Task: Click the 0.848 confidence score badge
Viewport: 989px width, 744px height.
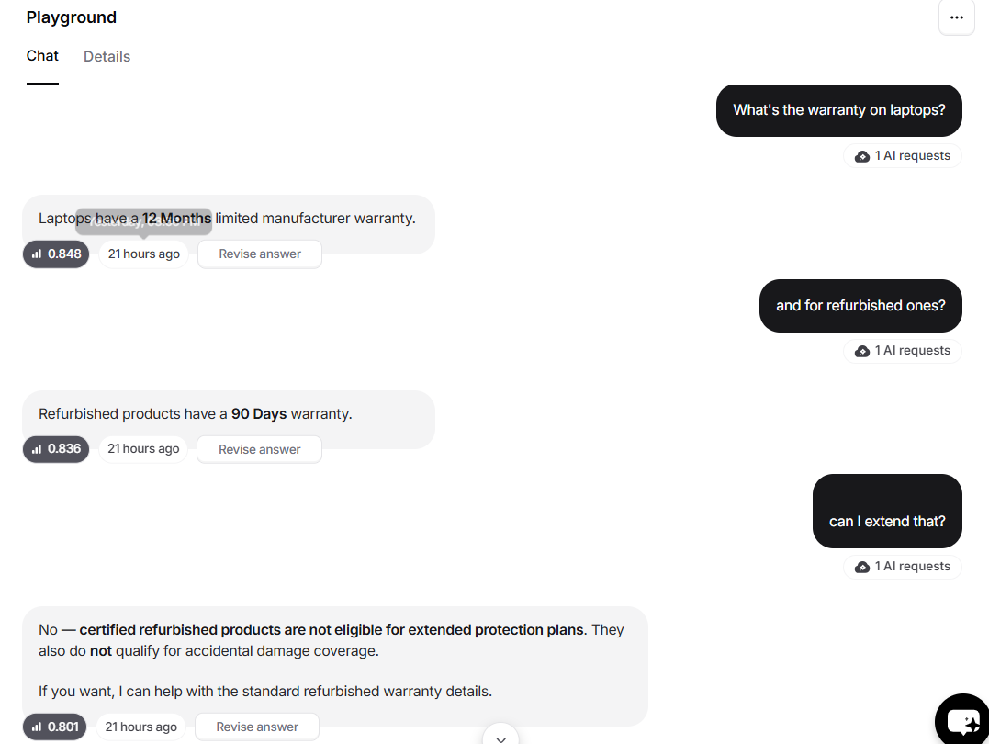Action: [x=56, y=254]
